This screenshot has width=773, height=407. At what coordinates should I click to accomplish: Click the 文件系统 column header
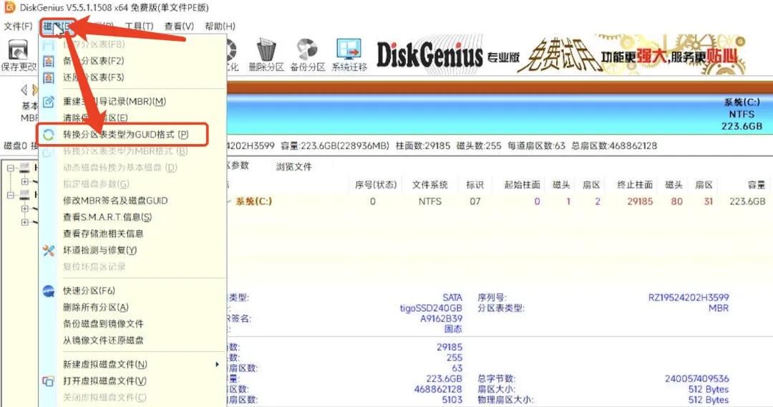coord(430,184)
